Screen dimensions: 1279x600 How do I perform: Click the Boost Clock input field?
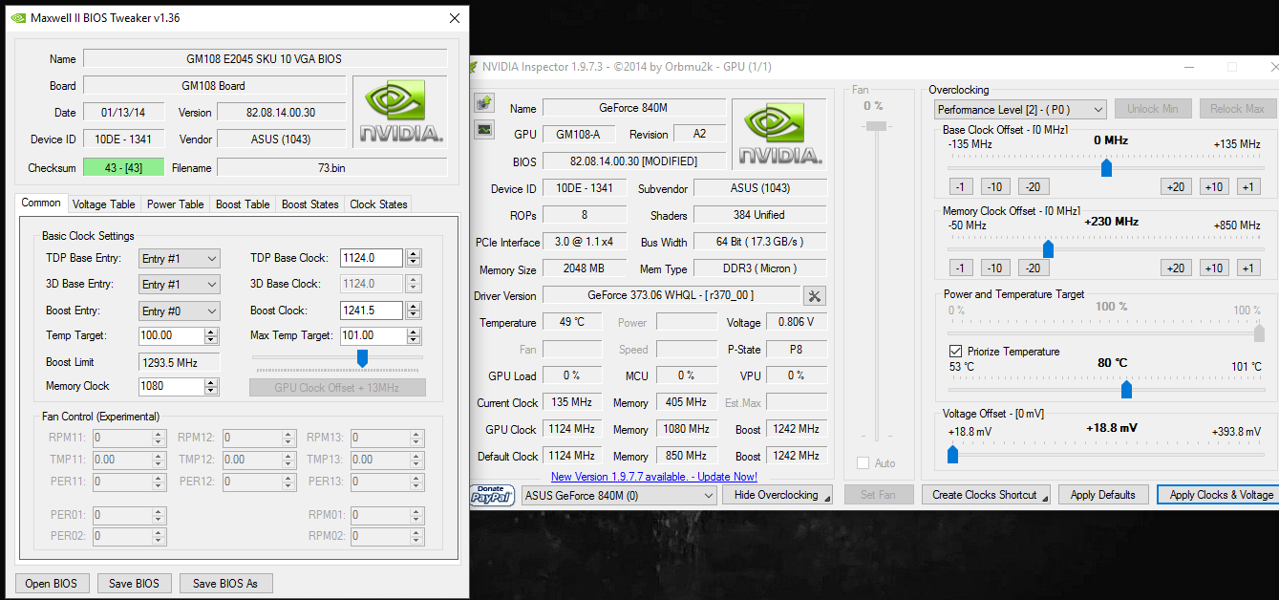pos(373,311)
